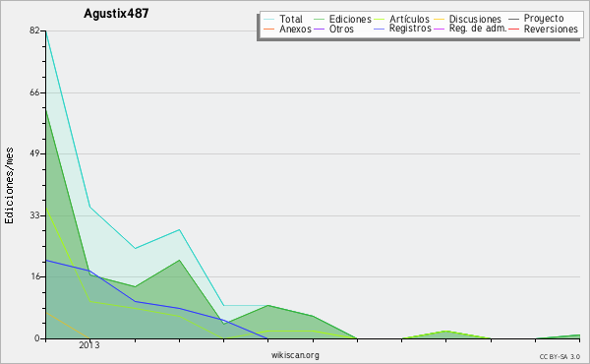The height and width of the screenshot is (364, 590).
Task: Click the chart title Agustix487
Action: tap(116, 13)
